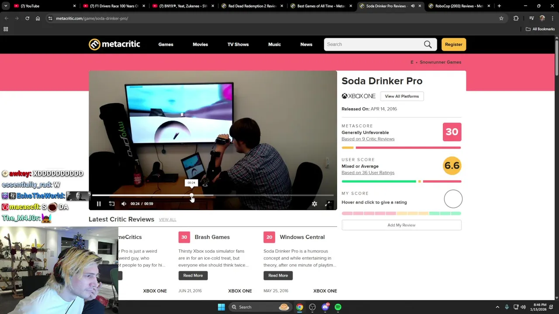This screenshot has width=559, height=314.
Task: Pick a rating on My Score bar
Action: 401,213
